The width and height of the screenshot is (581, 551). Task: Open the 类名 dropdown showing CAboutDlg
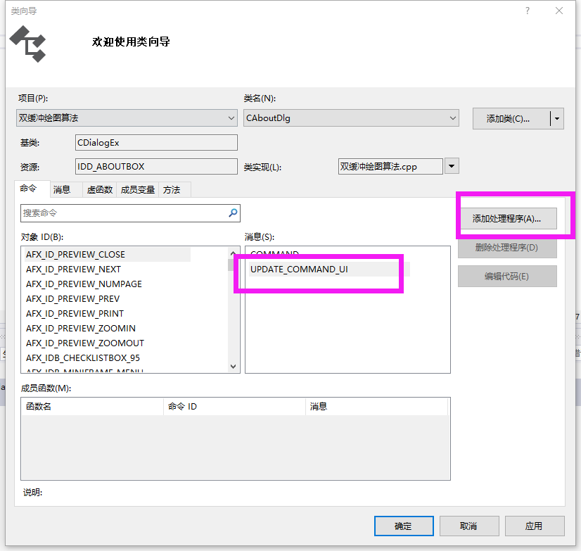pyautogui.click(x=453, y=118)
